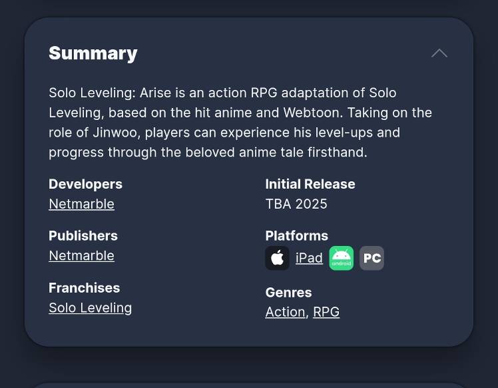The height and width of the screenshot is (388, 498).
Task: Open the Netmarble link under Publishers
Action: pos(81,256)
